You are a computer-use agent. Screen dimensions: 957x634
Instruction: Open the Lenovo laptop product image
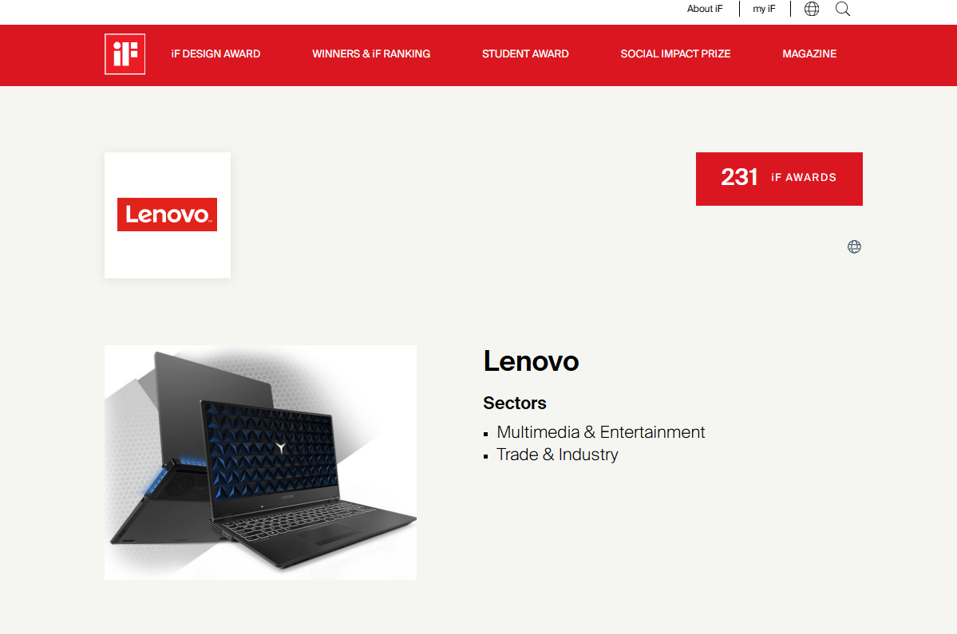click(261, 462)
